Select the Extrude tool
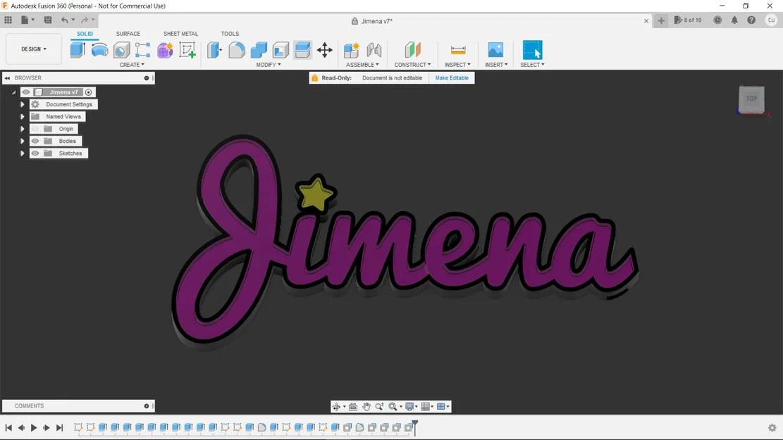Screen dimensions: 783x440 (78, 49)
